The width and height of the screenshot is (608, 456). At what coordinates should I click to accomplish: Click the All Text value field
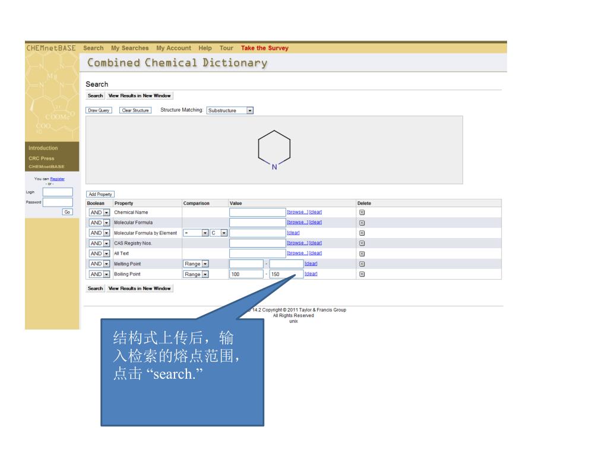[258, 254]
